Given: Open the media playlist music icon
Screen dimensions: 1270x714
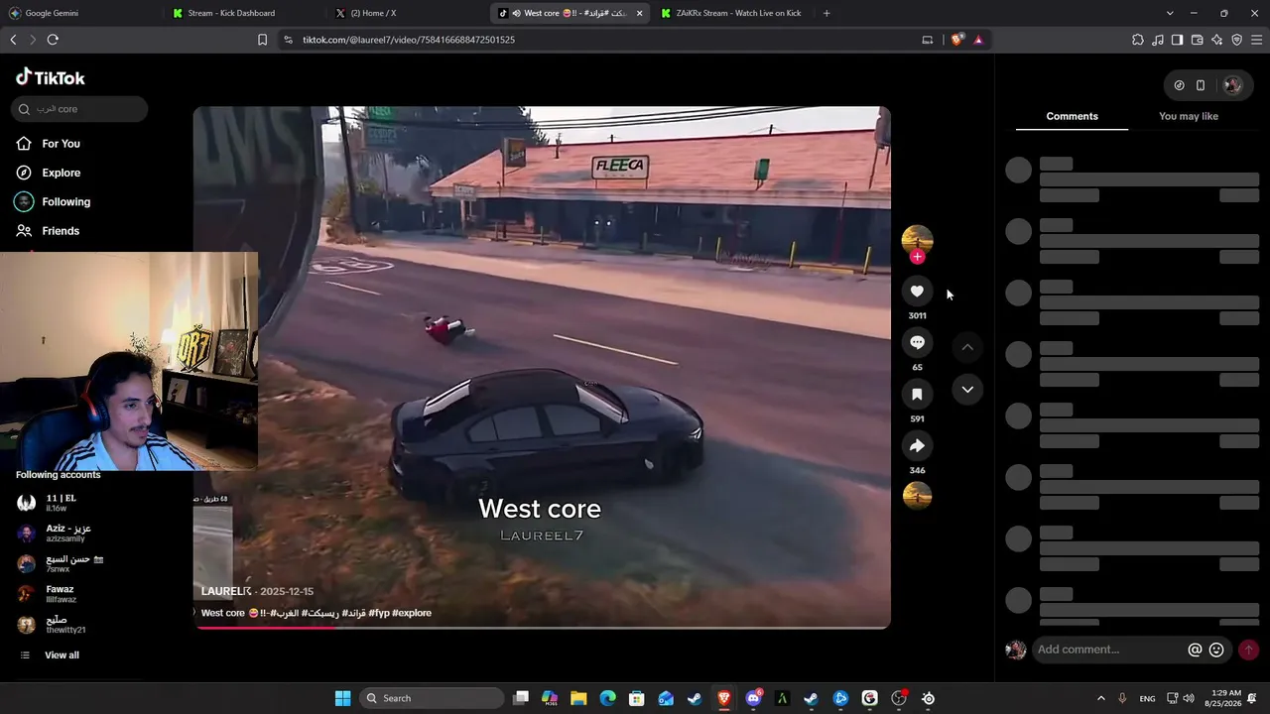Looking at the screenshot, I should pyautogui.click(x=1158, y=40).
